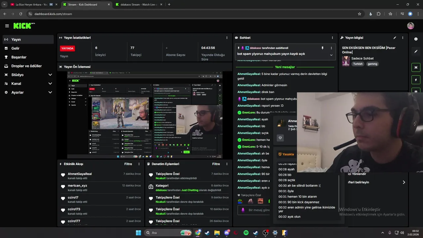Open Counter-Strike from the taskbar
The image size is (423, 238).
click(285, 233)
